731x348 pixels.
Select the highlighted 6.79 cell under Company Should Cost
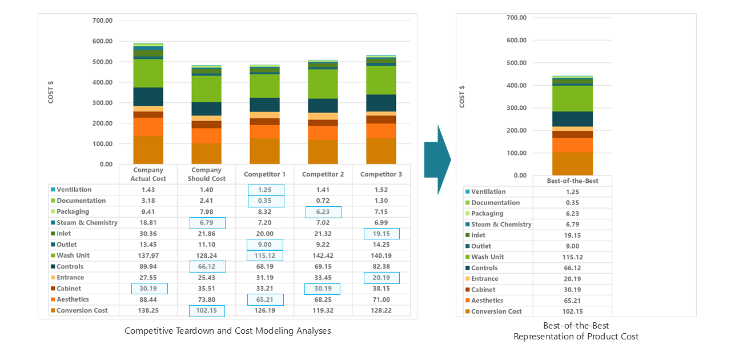(207, 223)
